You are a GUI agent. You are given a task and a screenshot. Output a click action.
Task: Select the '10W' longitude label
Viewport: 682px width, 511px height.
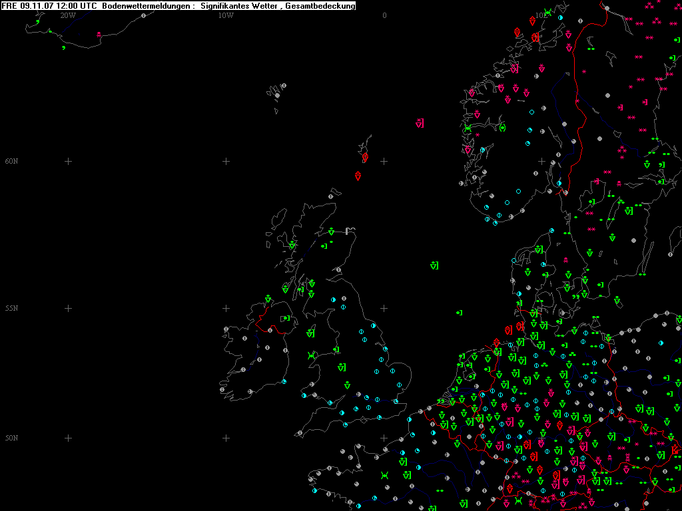click(x=226, y=15)
